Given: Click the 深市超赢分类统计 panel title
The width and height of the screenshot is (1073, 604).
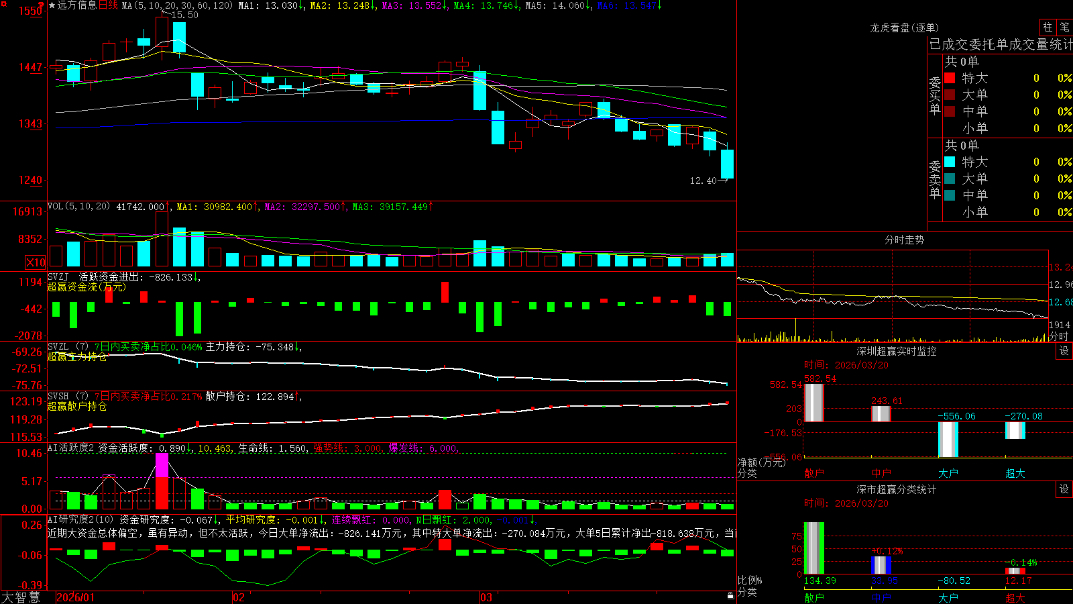Looking at the screenshot, I should pyautogui.click(x=896, y=489).
